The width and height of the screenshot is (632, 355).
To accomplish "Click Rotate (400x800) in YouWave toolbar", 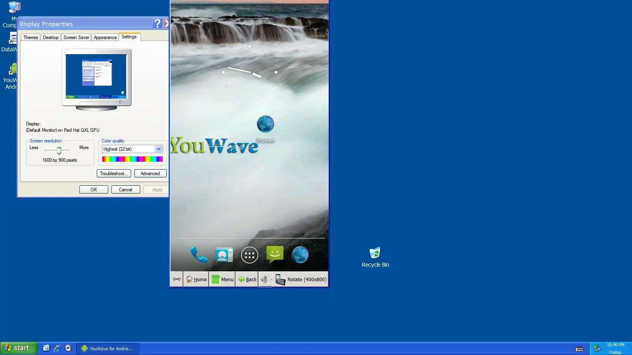I will (301, 279).
